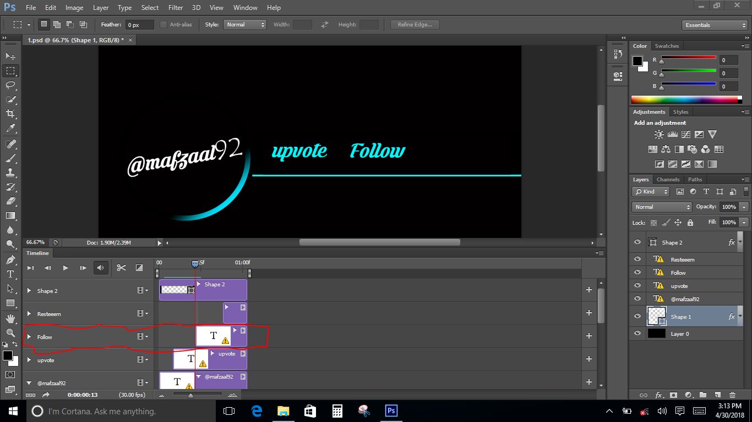Add media to Follow track
The width and height of the screenshot is (752, 422).
588,336
